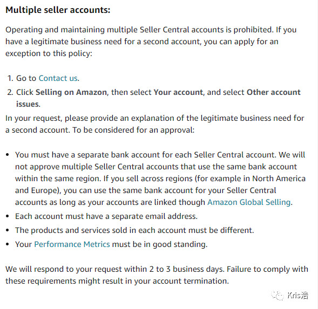Screen dimensions: 318x309
Task: Click the paragraph about prohibited multiple accounts
Action: click(151, 42)
